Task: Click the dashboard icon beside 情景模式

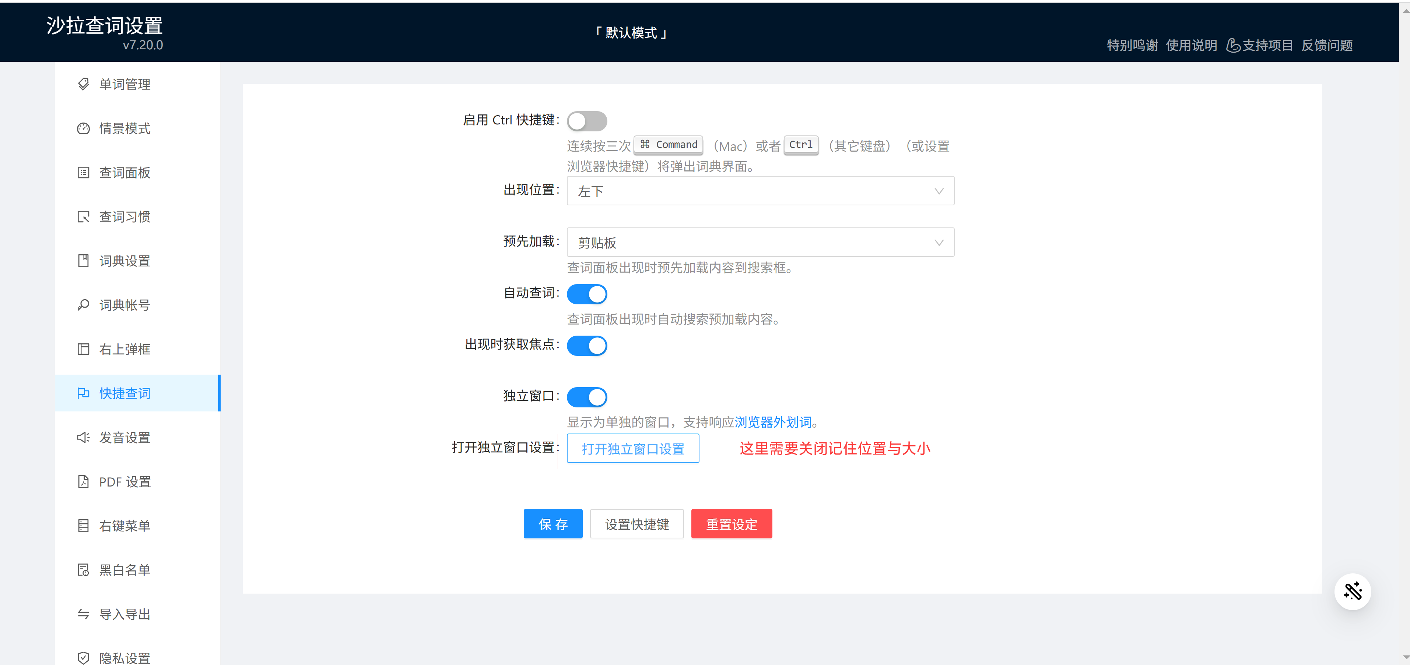Action: click(83, 128)
